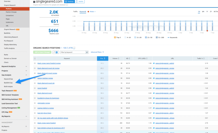Check the box for black crows navis freebird
218x133 pixels.
(x=35, y=123)
